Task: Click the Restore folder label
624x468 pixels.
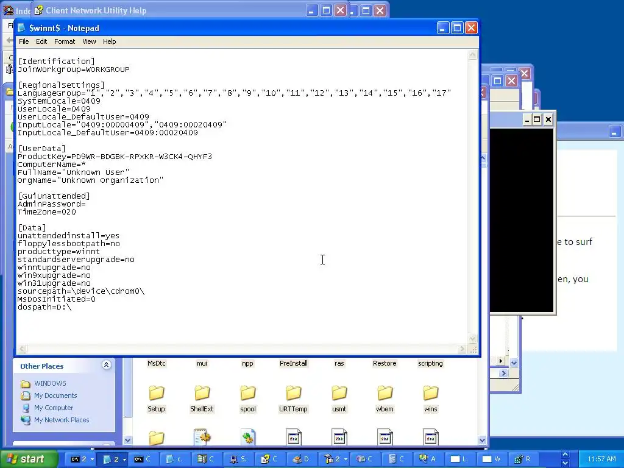Action: click(385, 363)
